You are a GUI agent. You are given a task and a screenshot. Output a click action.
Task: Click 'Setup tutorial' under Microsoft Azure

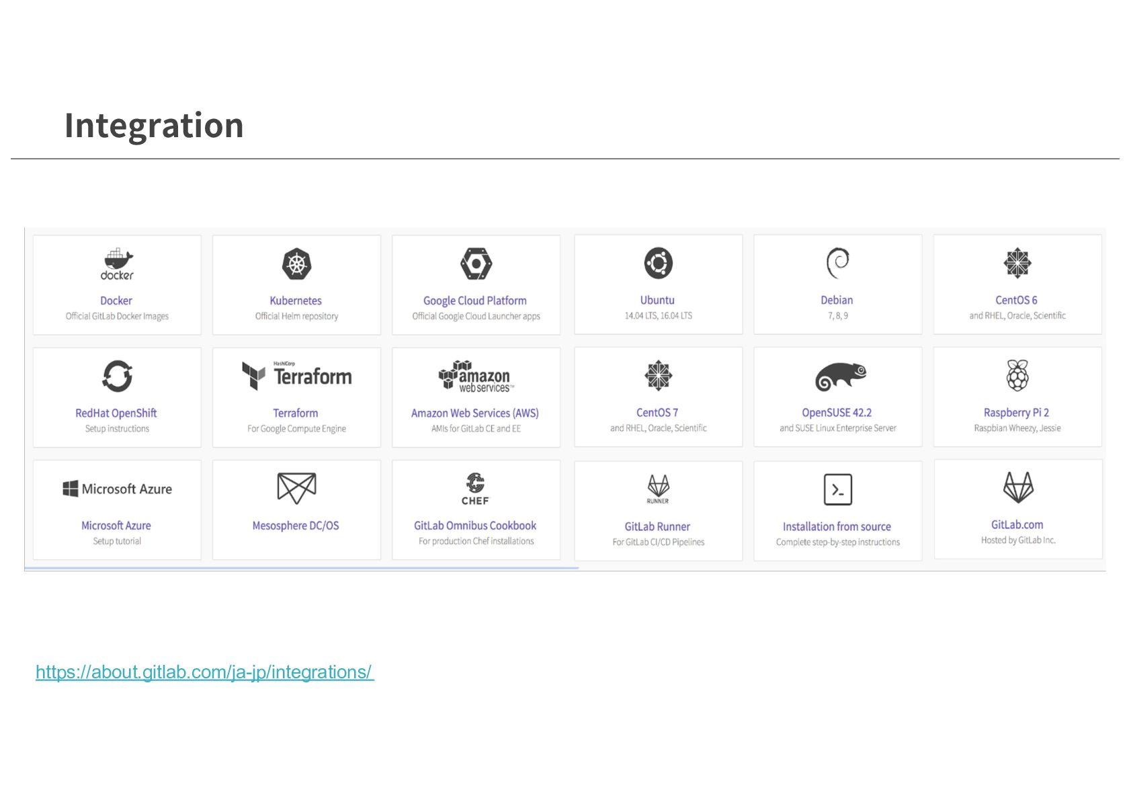tap(117, 541)
